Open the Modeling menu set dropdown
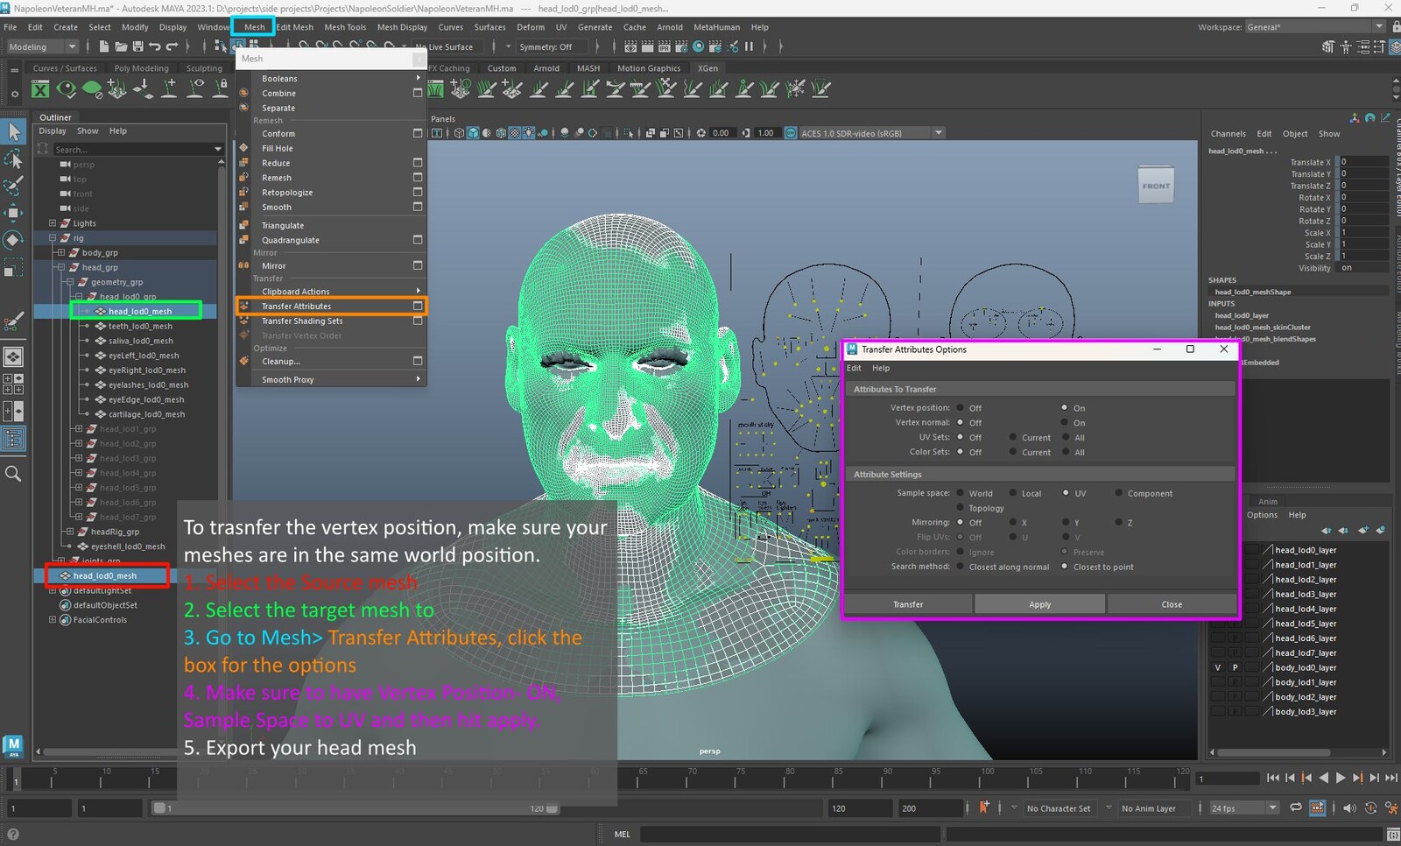The height and width of the screenshot is (846, 1401). (x=42, y=47)
